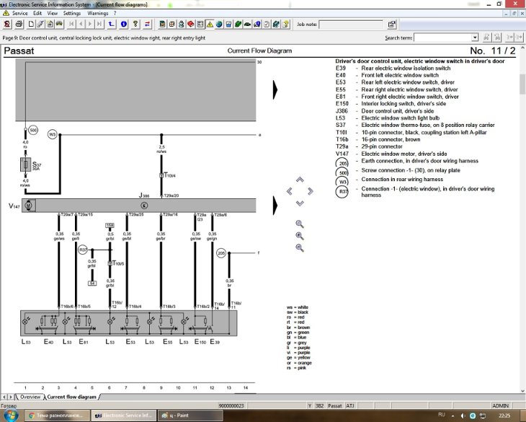
Task: Zoom in with the plus magnifier
Action: pos(300,236)
